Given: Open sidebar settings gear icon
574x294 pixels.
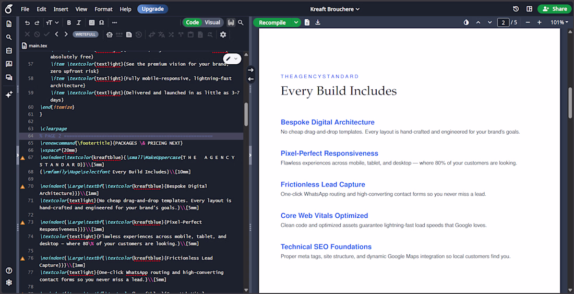Looking at the screenshot, I should click(x=9, y=283).
